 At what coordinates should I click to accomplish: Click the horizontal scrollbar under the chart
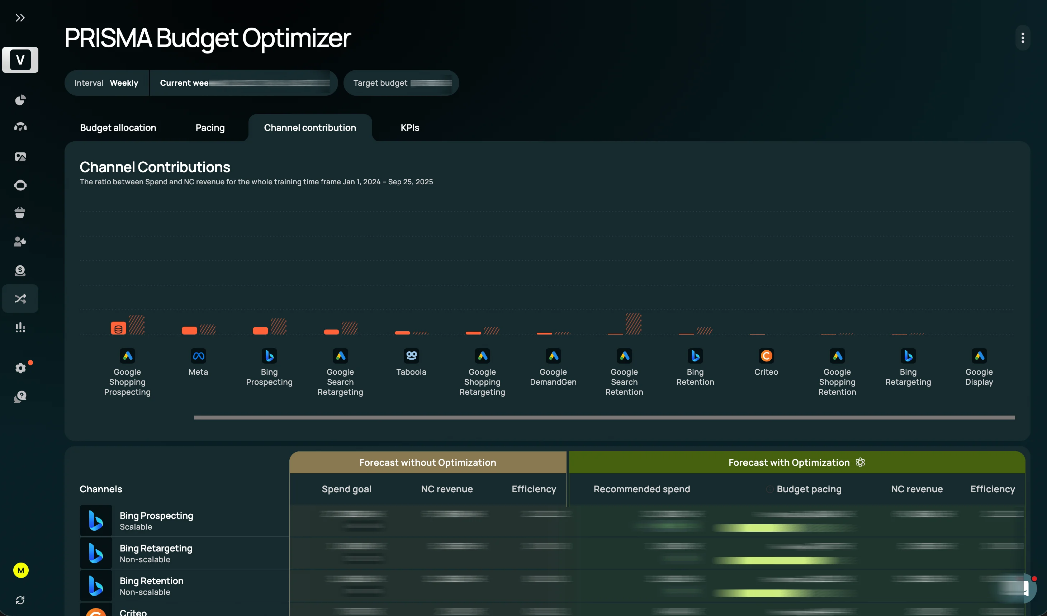point(604,417)
